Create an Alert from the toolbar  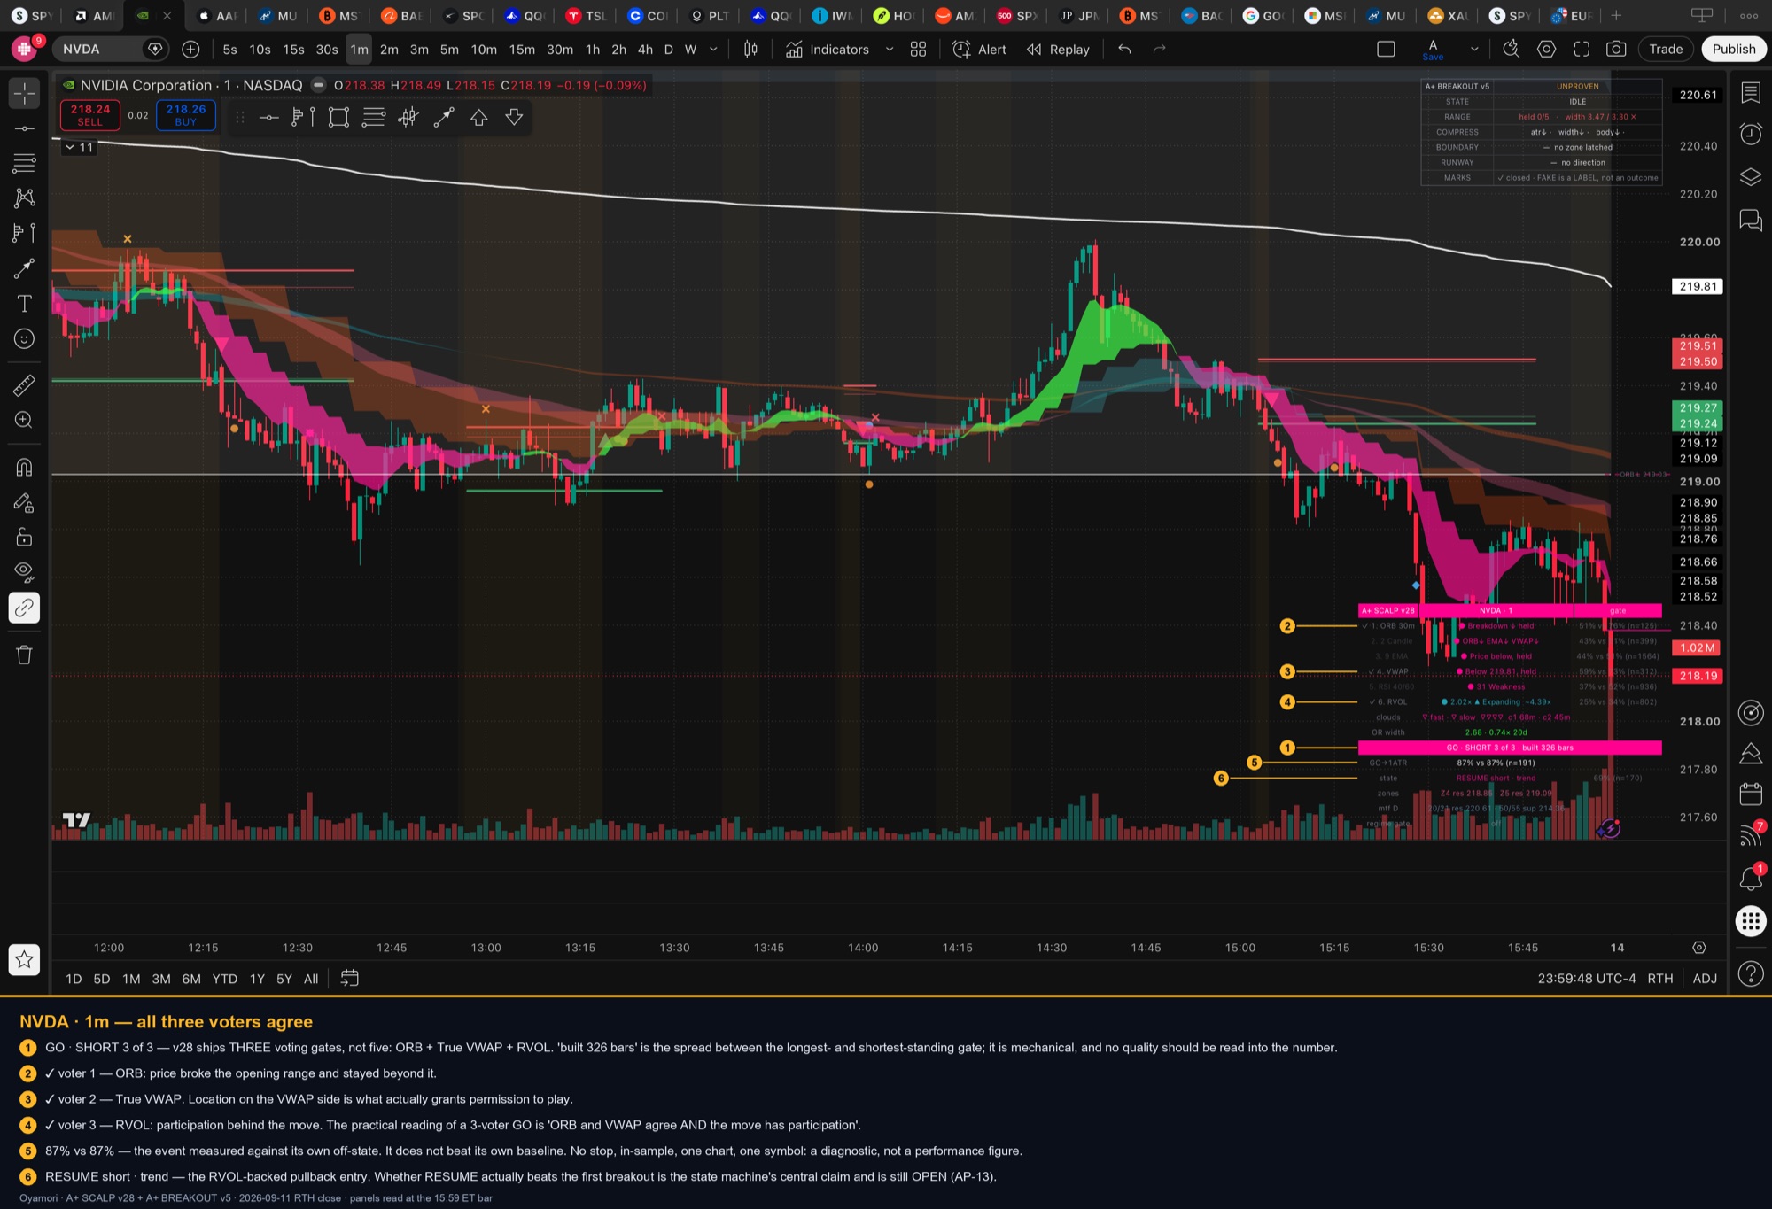click(x=979, y=50)
